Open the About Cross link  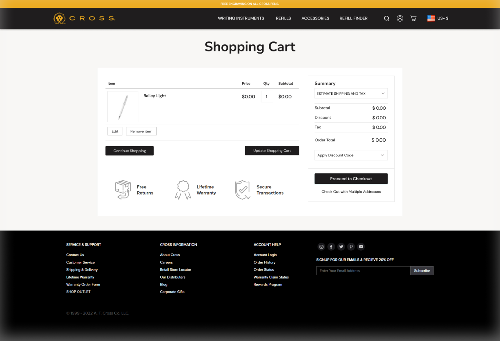click(x=170, y=255)
